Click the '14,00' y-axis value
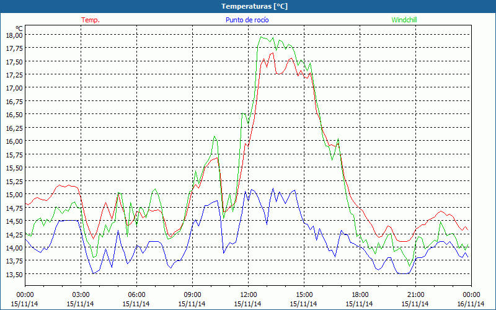The width and height of the screenshot is (496, 310). 14,247
